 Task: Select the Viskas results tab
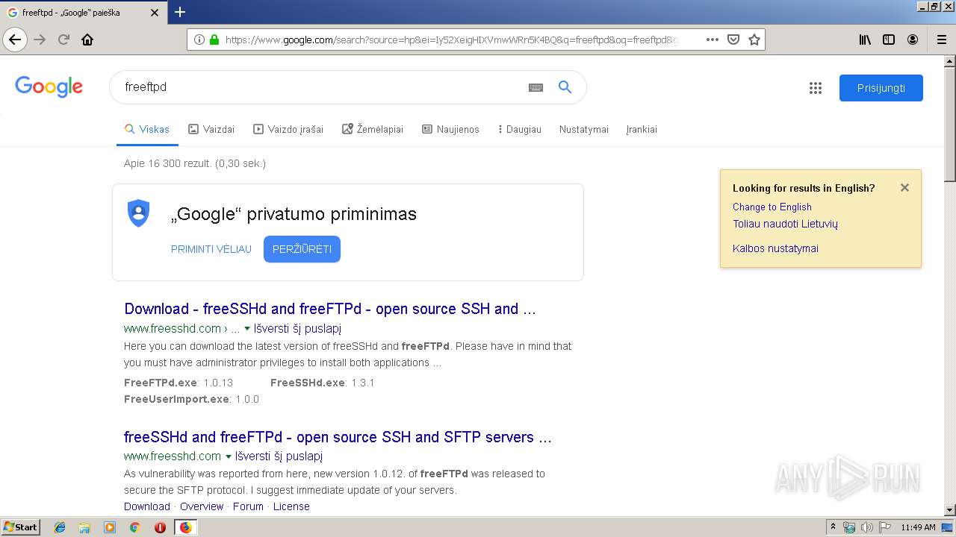[147, 129]
